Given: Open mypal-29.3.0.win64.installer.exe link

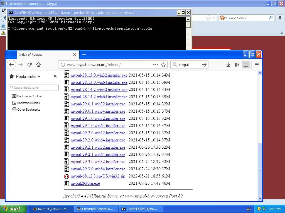Looking at the screenshot, I should tap(98, 169).
